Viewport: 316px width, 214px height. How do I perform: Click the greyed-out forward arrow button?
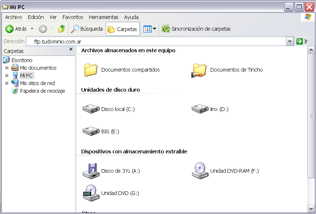click(43, 29)
